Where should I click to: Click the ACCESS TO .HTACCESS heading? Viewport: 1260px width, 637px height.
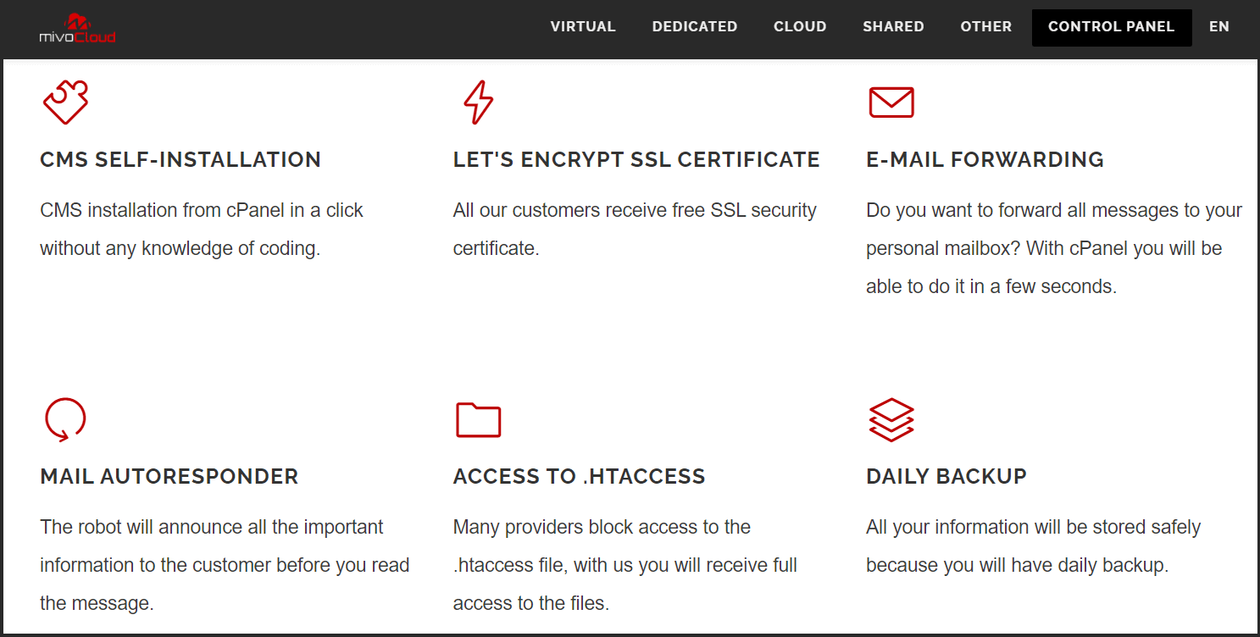point(580,476)
